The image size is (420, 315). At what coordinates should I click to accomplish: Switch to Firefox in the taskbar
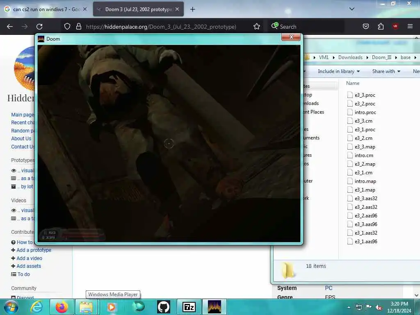click(x=62, y=307)
